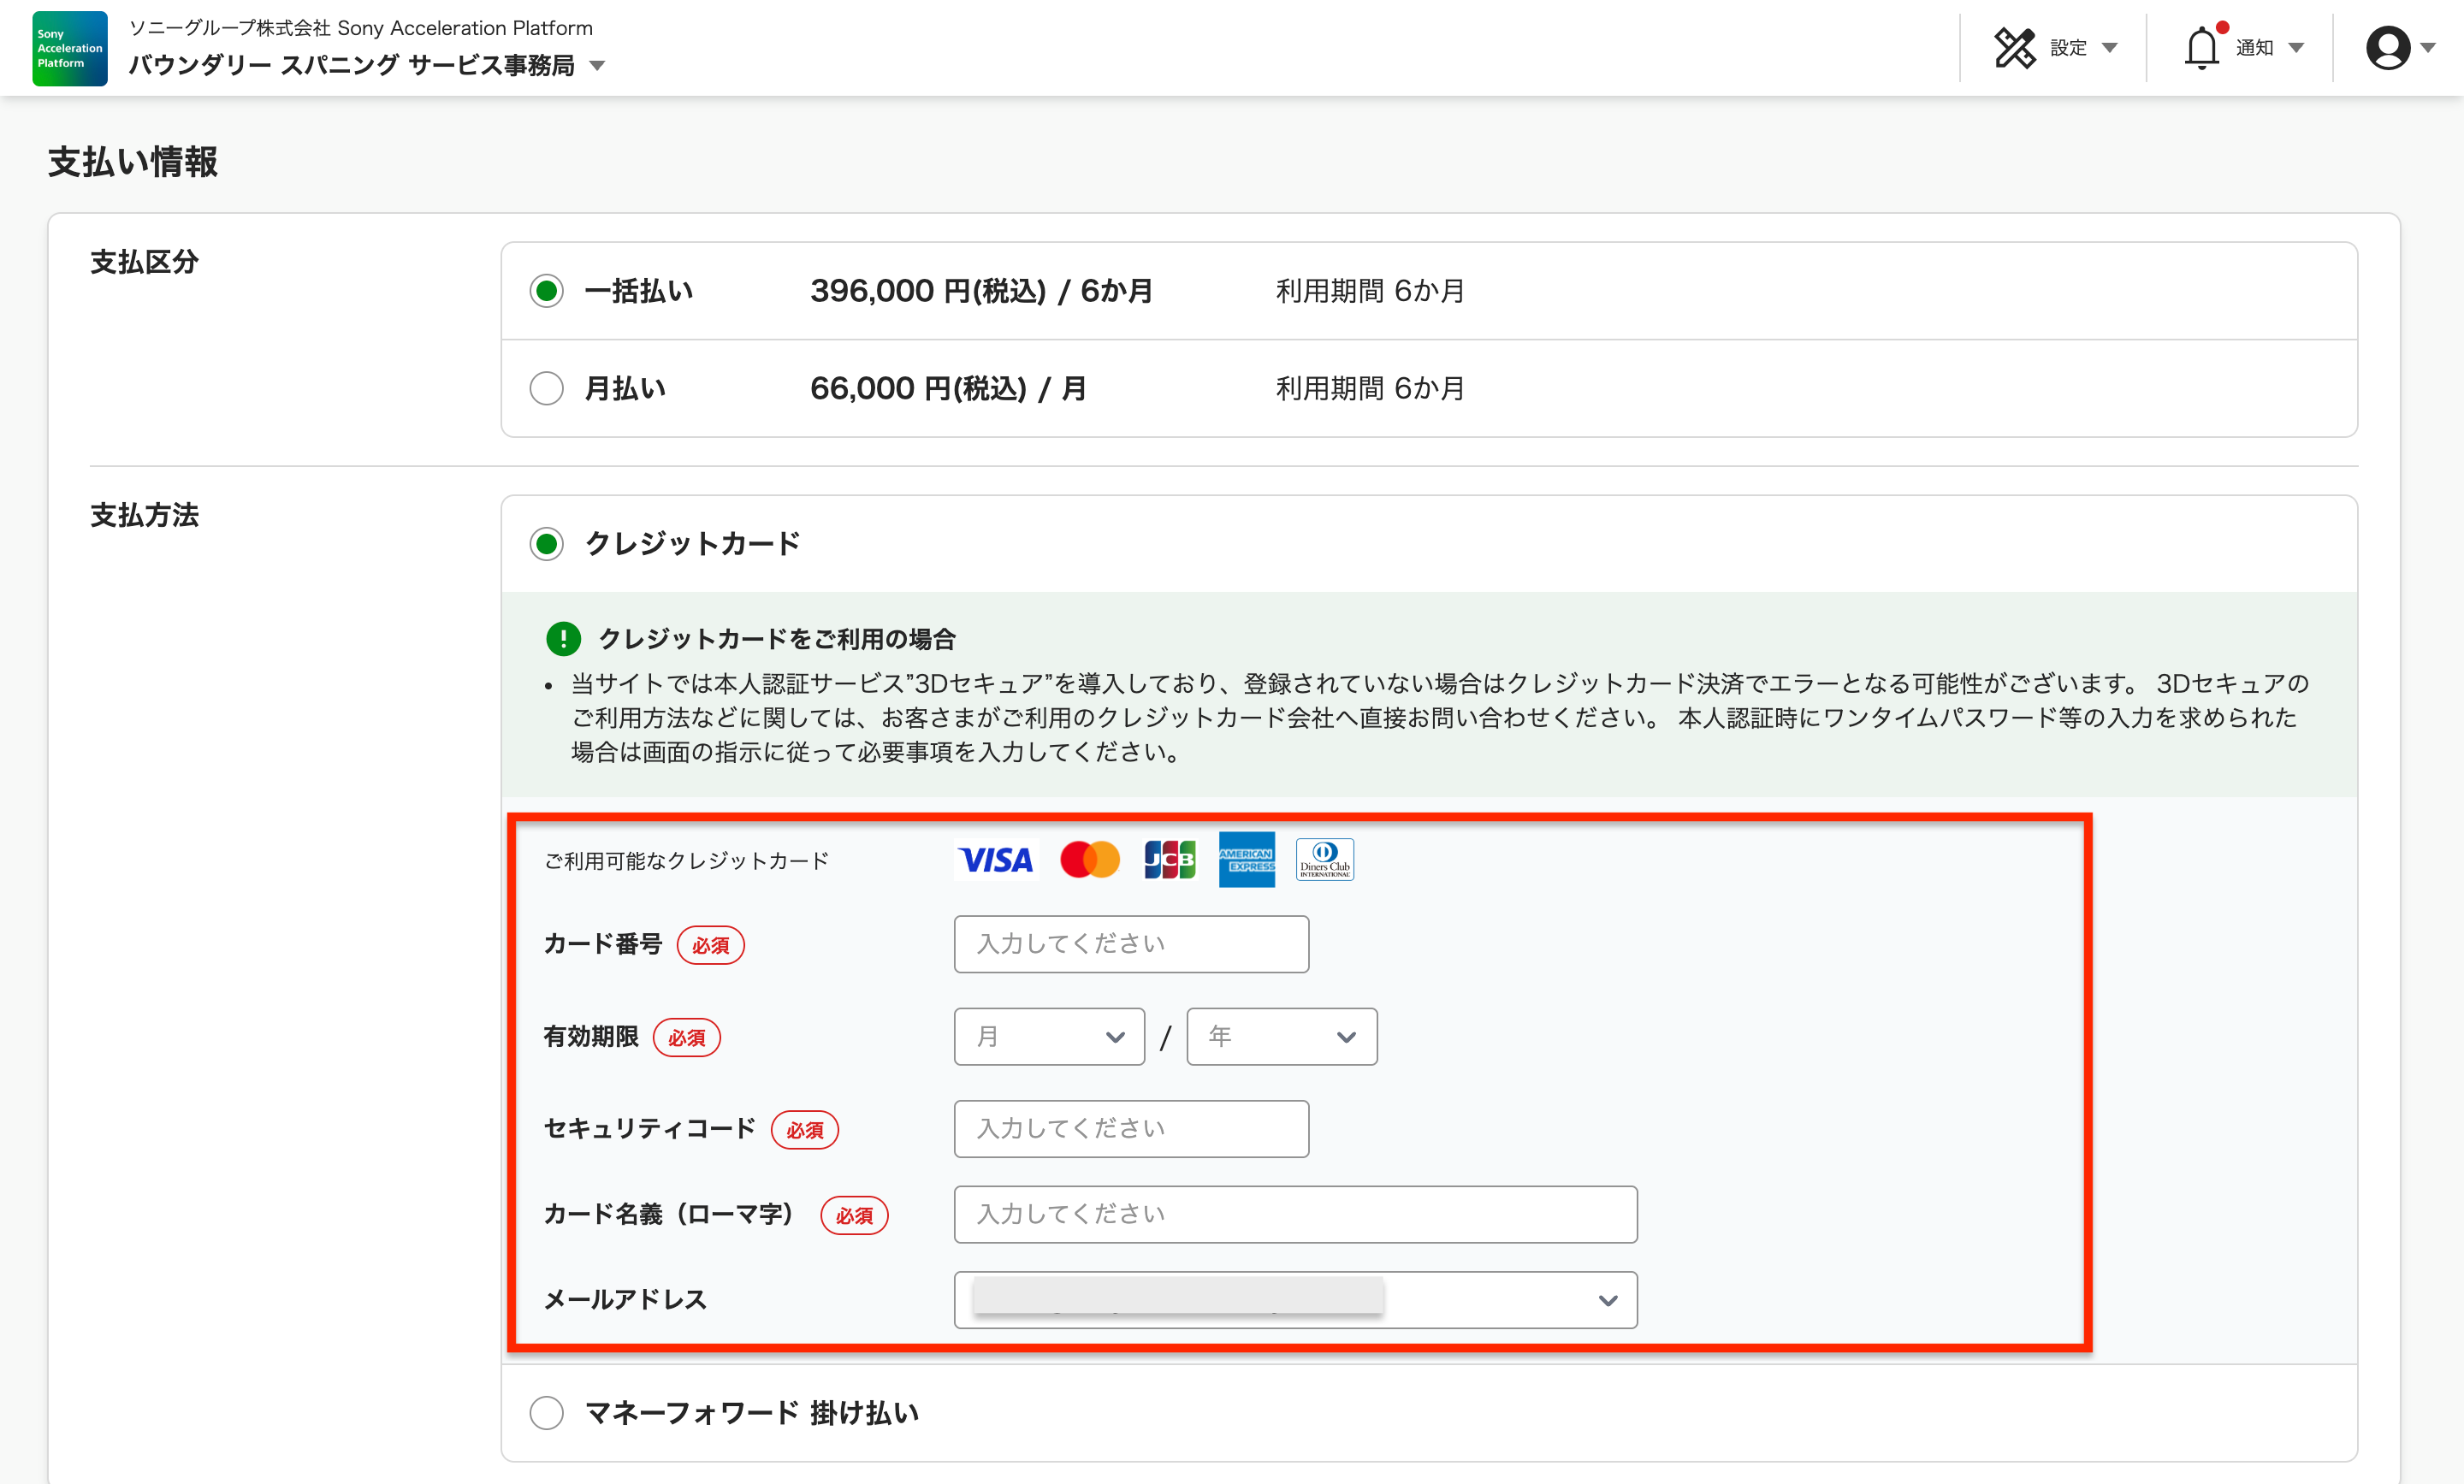Open the expiration year dropdown

tap(1282, 1036)
